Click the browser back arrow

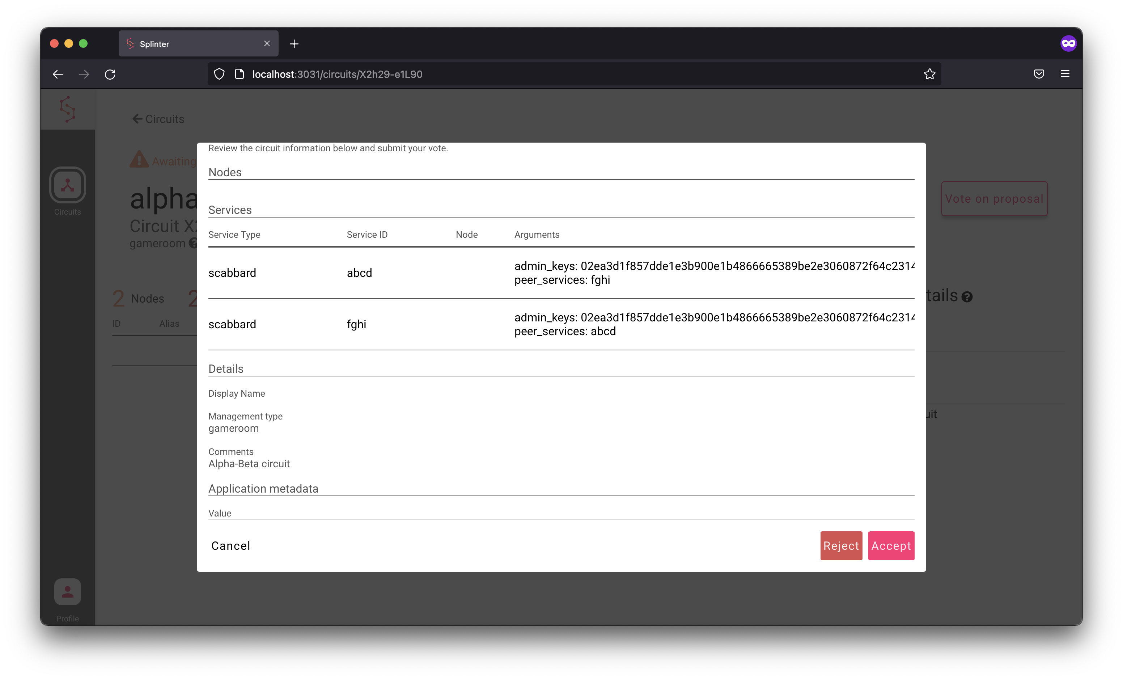click(x=58, y=74)
